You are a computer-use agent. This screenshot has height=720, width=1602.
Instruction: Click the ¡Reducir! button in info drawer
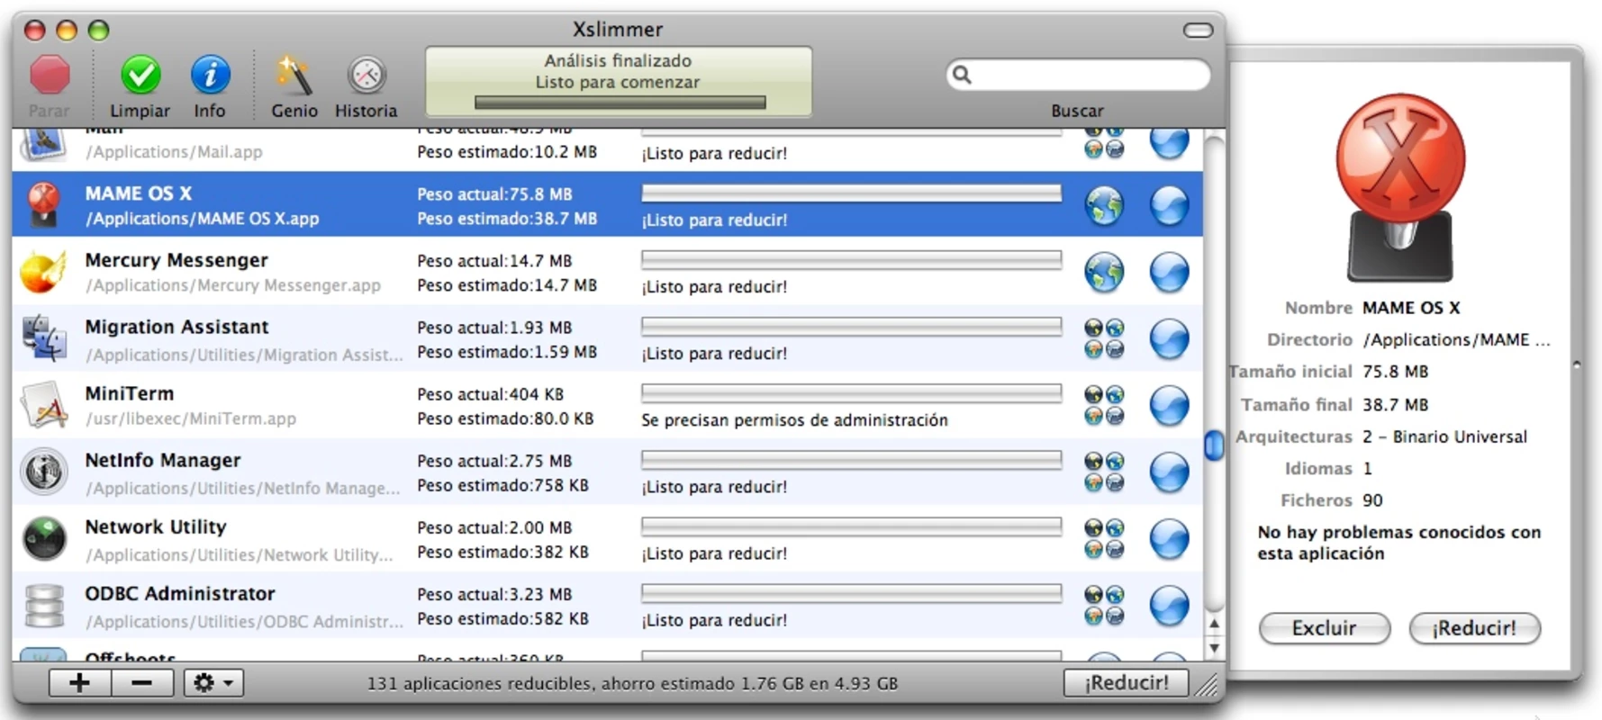click(x=1474, y=628)
